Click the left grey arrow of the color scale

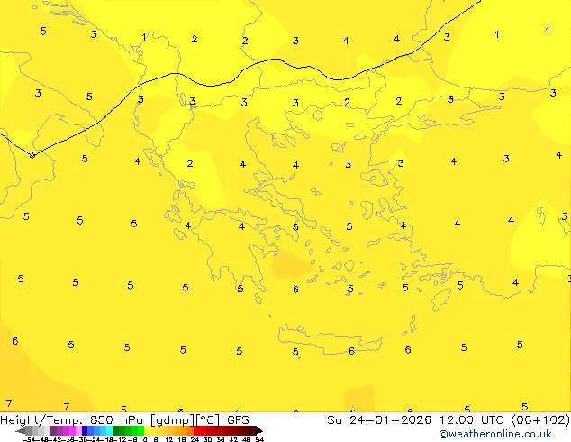(21, 430)
